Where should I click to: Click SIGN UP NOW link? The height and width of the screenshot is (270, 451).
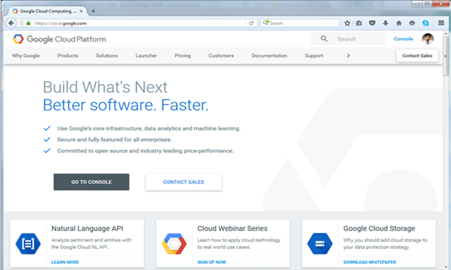212,262
